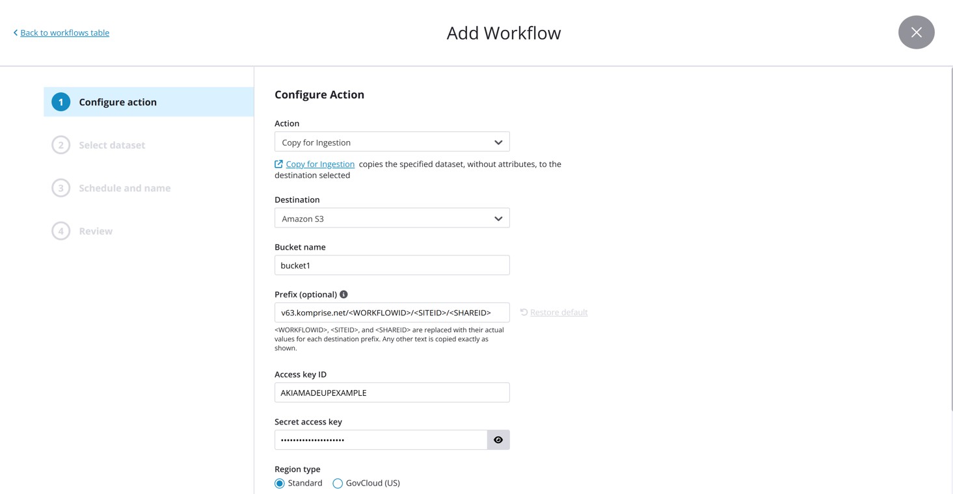Click the step 1 number circle
The height and width of the screenshot is (494, 953).
point(61,102)
